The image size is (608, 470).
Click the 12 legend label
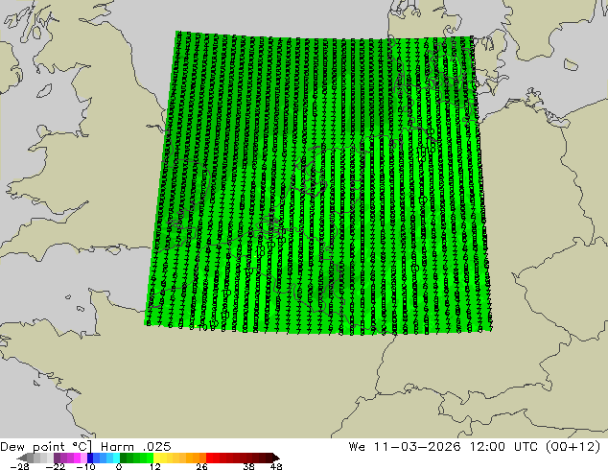pos(155,466)
